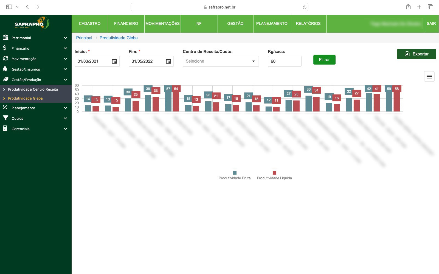Open the MOVIMENTAÇÕES top menu
Image resolution: width=439 pixels, height=274 pixels.
point(162,24)
